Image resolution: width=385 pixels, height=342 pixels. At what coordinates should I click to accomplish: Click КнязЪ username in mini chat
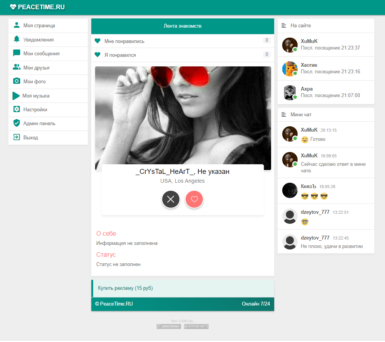pyautogui.click(x=308, y=187)
